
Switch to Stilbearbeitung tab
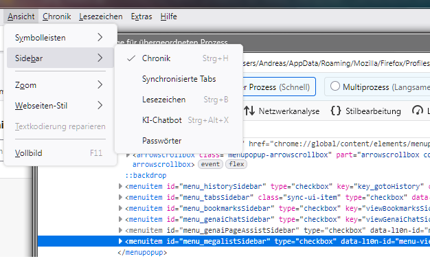coord(365,111)
